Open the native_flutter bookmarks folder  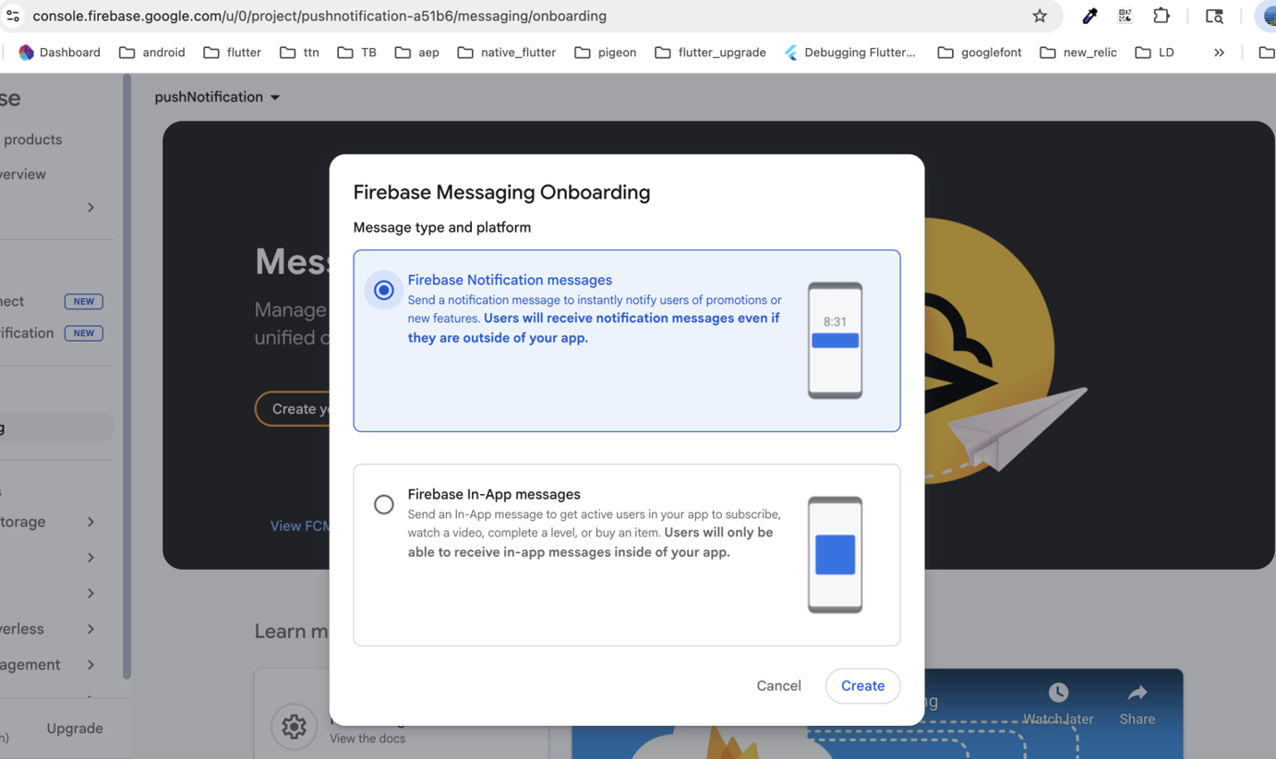tap(507, 53)
